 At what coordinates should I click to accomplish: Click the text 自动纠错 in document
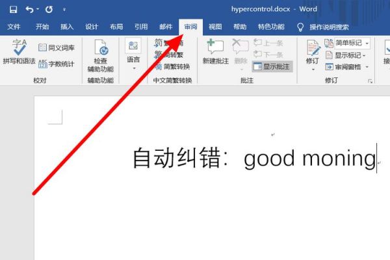(x=177, y=158)
